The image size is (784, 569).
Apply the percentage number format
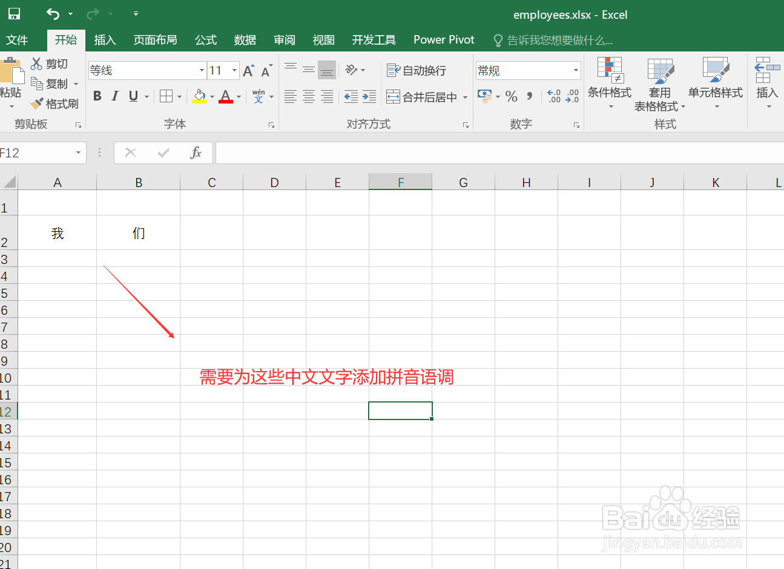point(511,96)
